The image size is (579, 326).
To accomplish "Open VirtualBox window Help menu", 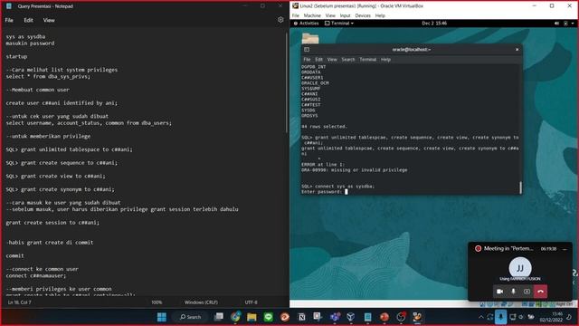I will tap(380, 15).
